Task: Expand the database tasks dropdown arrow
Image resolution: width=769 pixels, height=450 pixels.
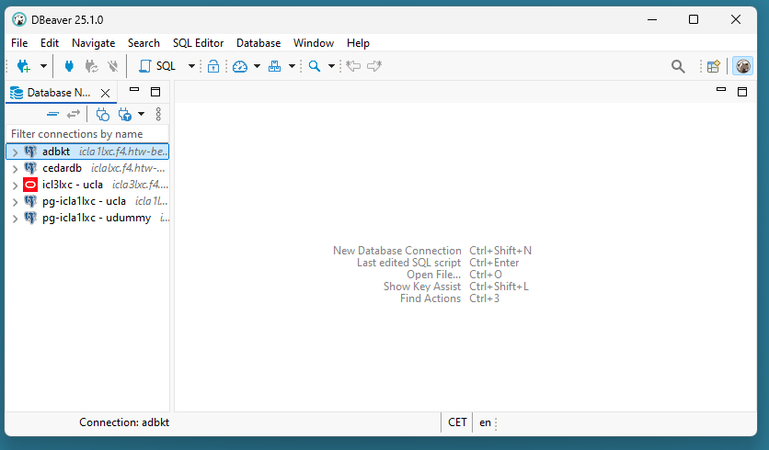Action: [292, 66]
